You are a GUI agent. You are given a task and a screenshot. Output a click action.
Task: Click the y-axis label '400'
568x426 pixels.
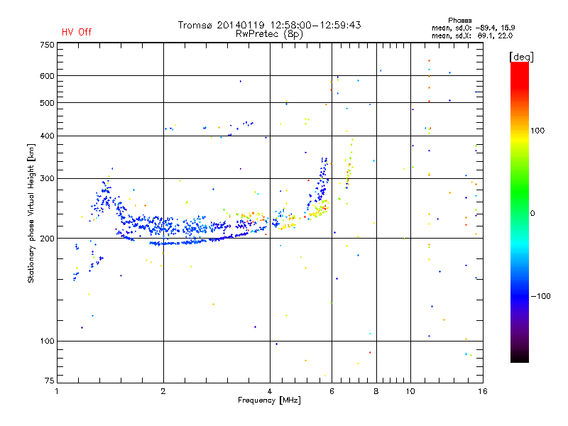coord(47,136)
